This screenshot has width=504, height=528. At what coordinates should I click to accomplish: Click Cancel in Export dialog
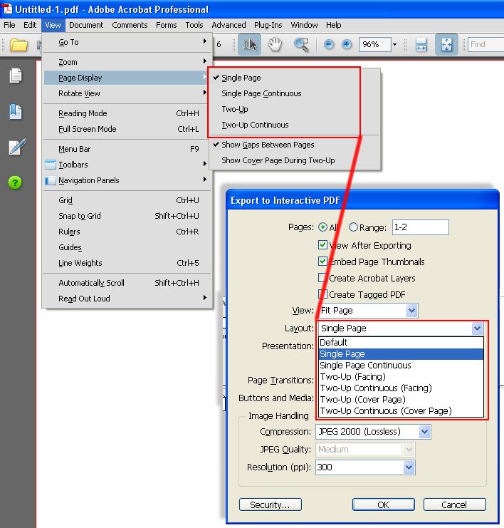(x=454, y=504)
